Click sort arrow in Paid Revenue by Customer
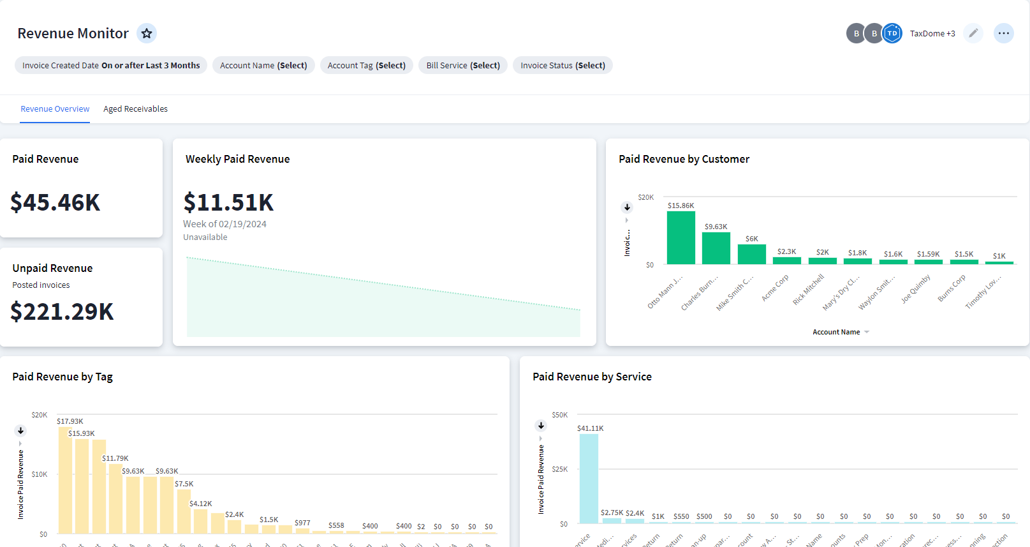Image resolution: width=1030 pixels, height=547 pixels. click(x=627, y=207)
